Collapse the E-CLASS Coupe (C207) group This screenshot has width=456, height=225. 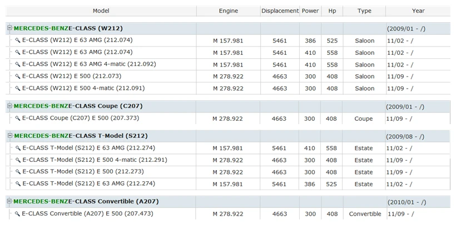(9, 106)
